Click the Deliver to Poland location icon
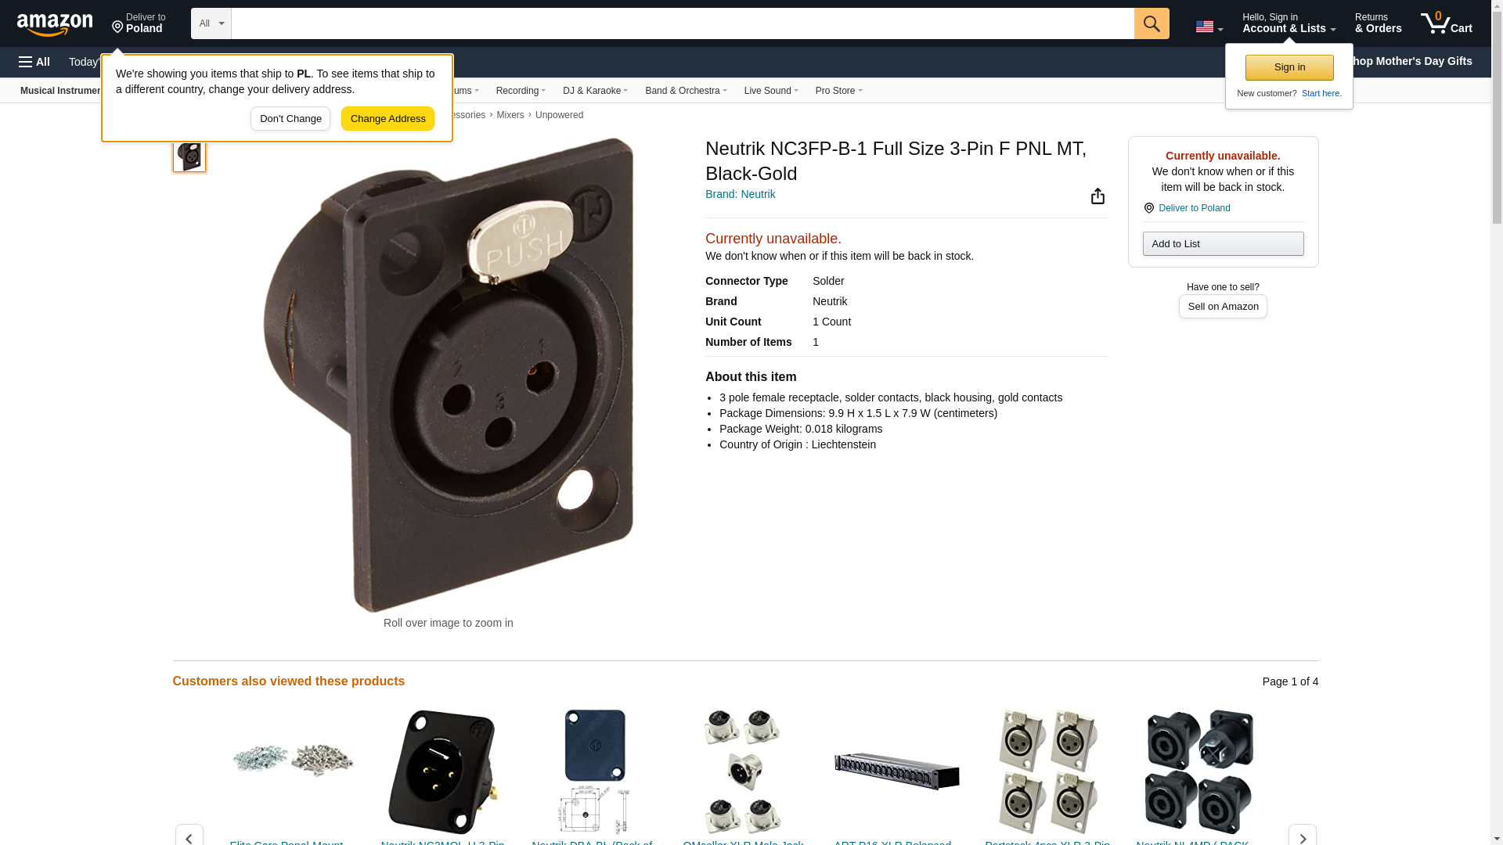The height and width of the screenshot is (845, 1503). (117, 28)
